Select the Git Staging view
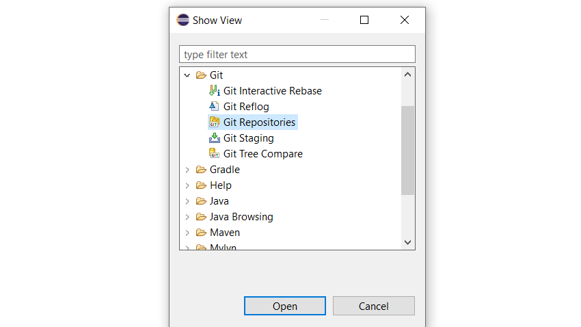Screen dimensions: 581x327 pos(248,138)
